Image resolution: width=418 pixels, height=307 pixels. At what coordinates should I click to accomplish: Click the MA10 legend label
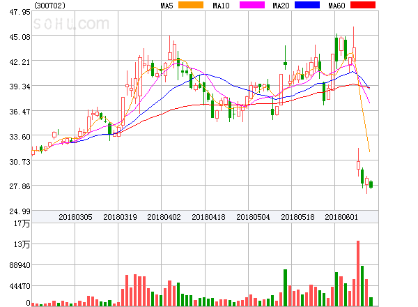click(222, 6)
